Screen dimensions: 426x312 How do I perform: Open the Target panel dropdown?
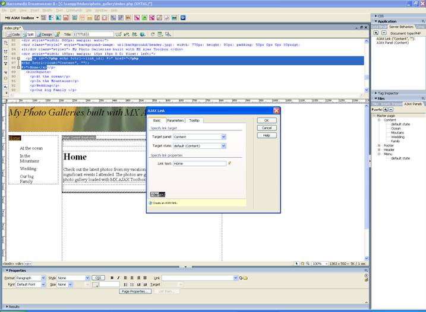pos(223,137)
